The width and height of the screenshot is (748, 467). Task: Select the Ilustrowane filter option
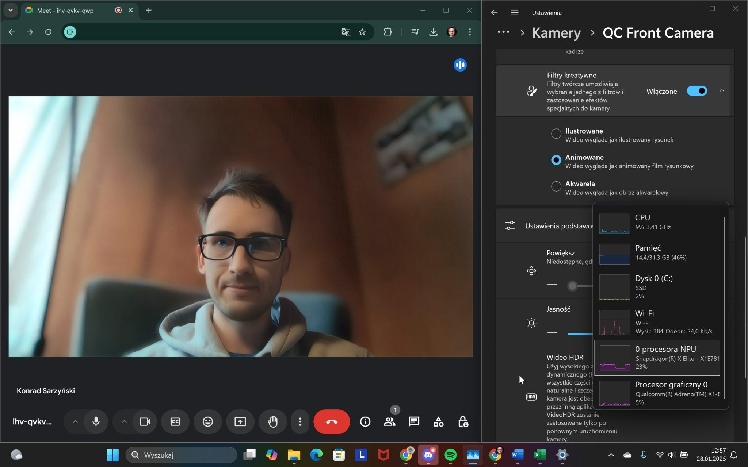(556, 134)
